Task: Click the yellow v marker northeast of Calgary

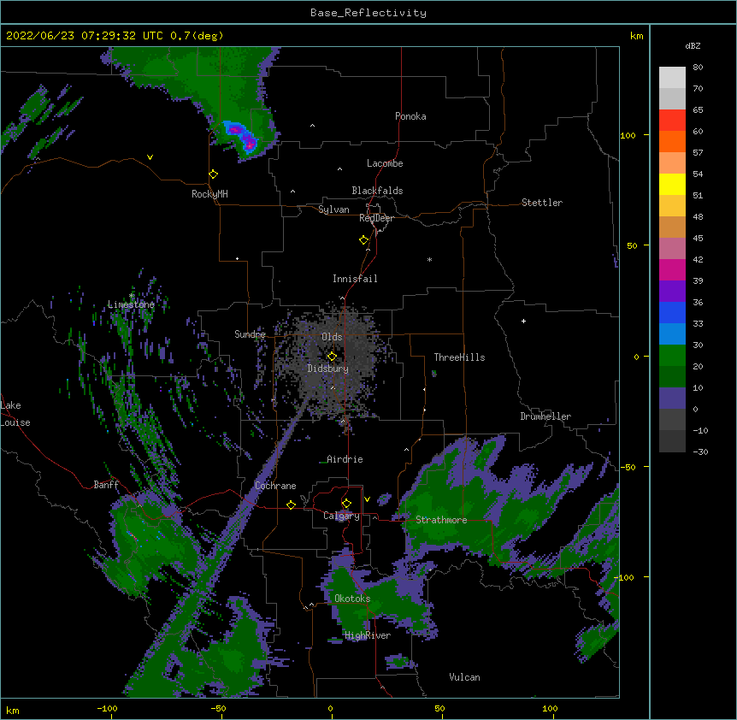Action: [367, 499]
